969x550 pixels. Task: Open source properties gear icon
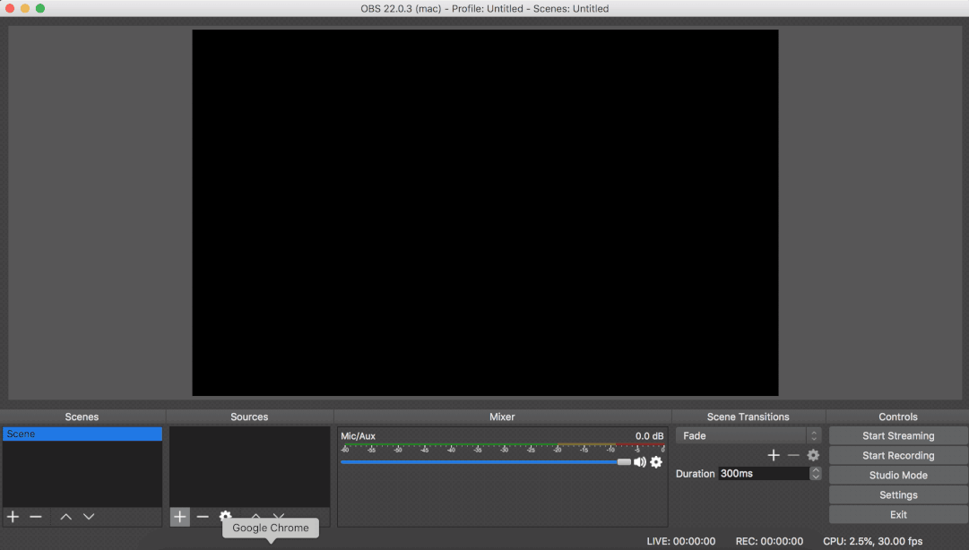[x=225, y=516]
